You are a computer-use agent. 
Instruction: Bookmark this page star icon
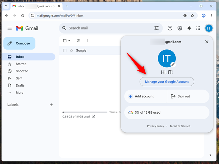192,16
